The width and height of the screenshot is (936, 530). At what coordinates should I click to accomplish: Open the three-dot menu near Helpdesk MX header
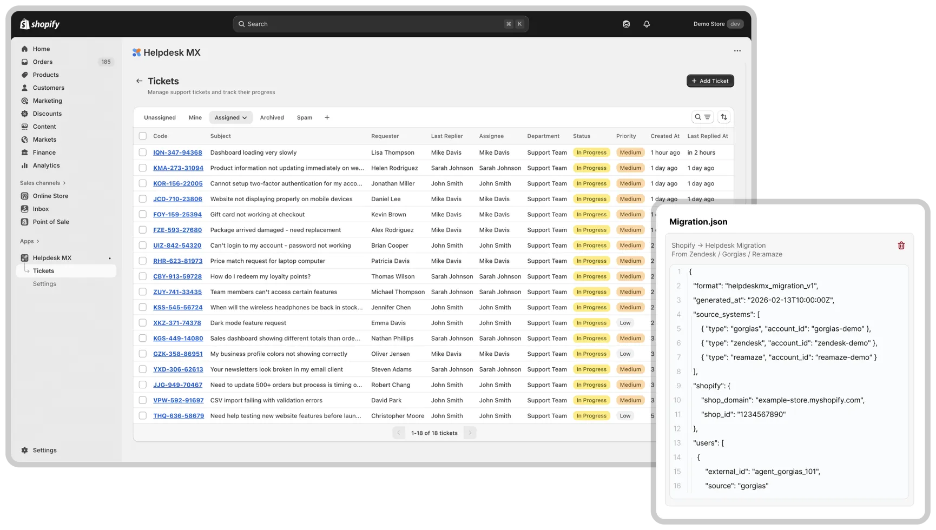point(737,50)
